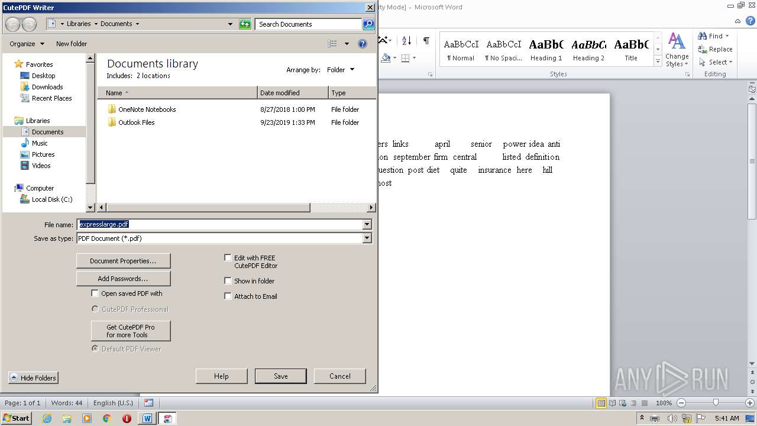Image resolution: width=757 pixels, height=426 pixels.
Task: Sort files by Type column
Action: click(x=352, y=93)
